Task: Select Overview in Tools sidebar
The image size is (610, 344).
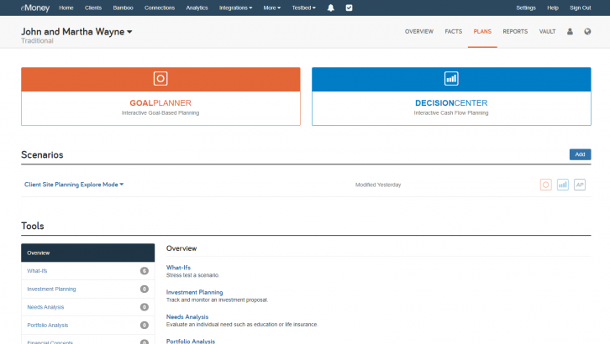Action: tap(88, 253)
